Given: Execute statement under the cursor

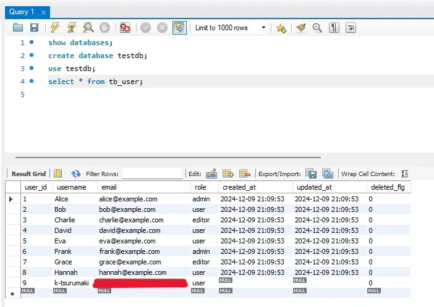Looking at the screenshot, I should [72, 28].
